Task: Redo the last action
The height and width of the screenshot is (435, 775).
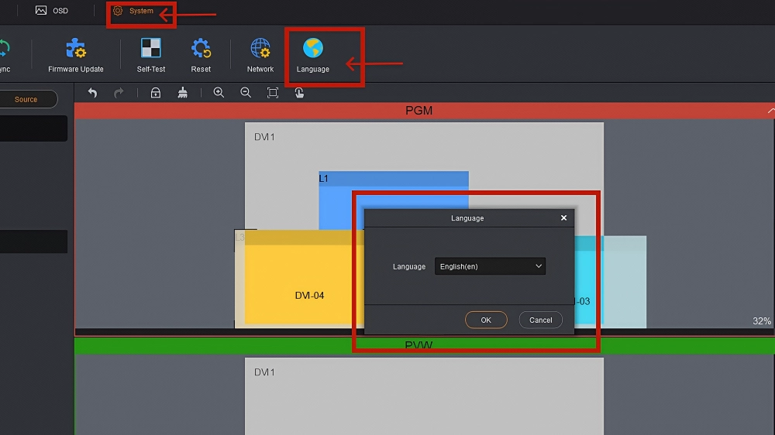Action: click(x=119, y=92)
